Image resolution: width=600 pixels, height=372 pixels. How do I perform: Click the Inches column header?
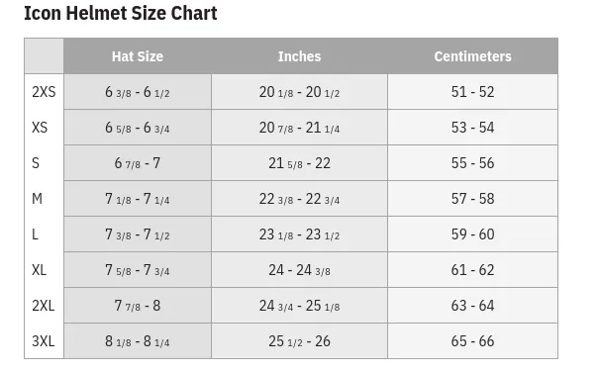tap(299, 56)
